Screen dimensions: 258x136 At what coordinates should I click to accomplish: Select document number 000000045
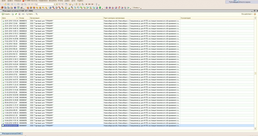[x=128, y=95]
